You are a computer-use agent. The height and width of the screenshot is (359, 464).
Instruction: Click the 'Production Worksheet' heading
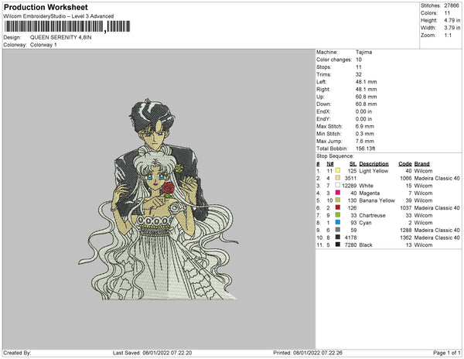click(x=46, y=7)
